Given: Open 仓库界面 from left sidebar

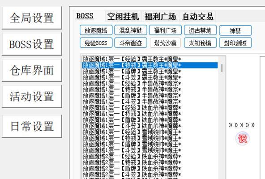Looking at the screenshot, I should [32, 70].
